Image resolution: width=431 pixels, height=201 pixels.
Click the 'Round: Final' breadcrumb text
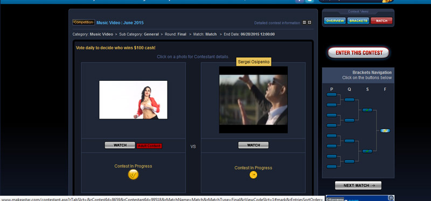tap(176, 34)
